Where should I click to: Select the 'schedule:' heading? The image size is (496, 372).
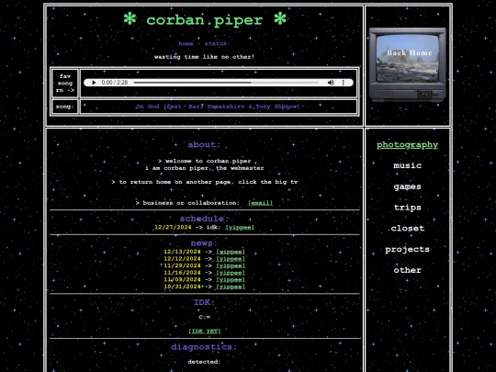click(204, 219)
